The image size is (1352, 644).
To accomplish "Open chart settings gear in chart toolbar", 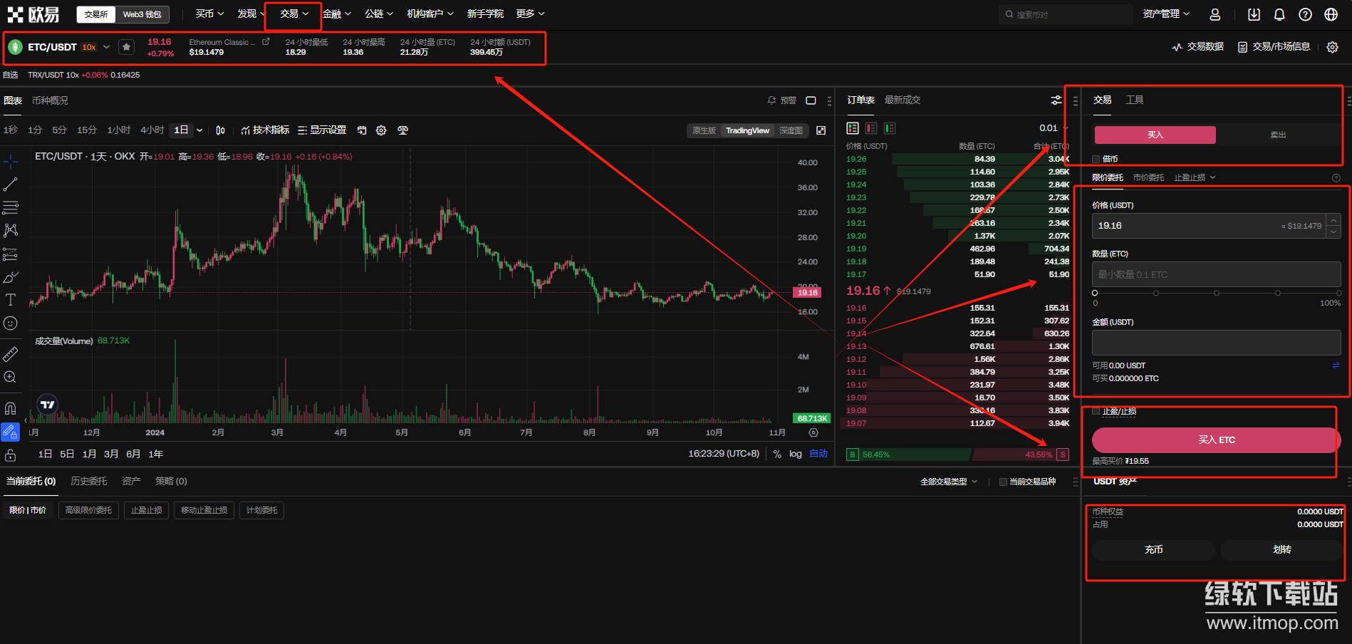I will pyautogui.click(x=381, y=130).
